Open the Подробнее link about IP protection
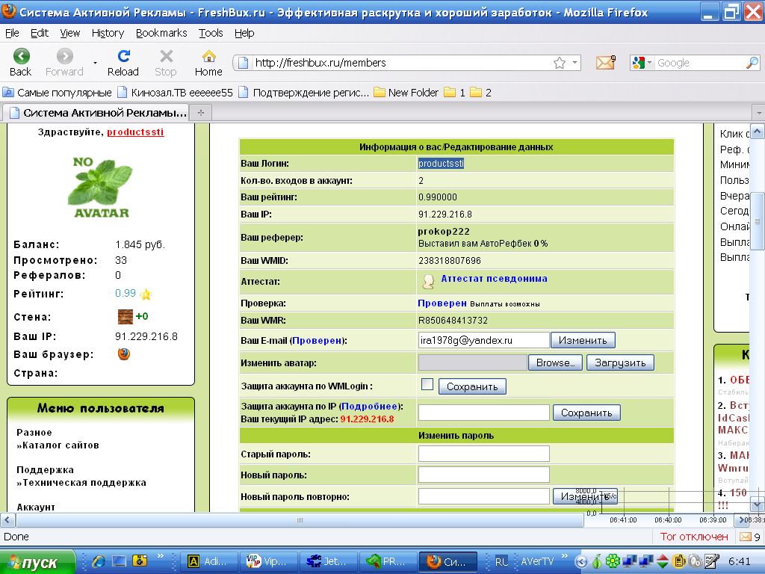This screenshot has width=765, height=574. pyautogui.click(x=369, y=406)
